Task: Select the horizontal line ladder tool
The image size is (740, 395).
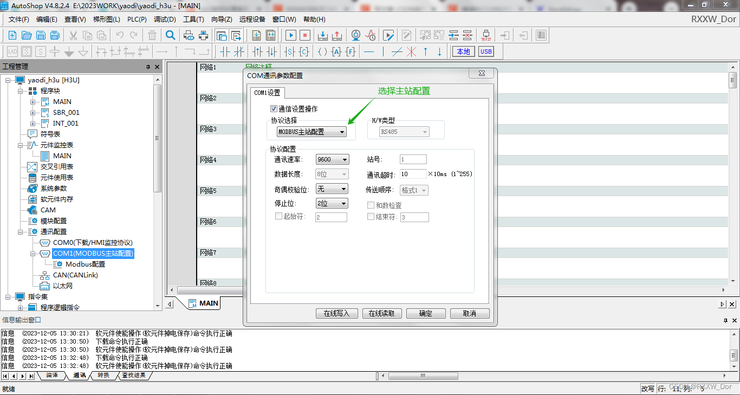Action: (x=368, y=51)
